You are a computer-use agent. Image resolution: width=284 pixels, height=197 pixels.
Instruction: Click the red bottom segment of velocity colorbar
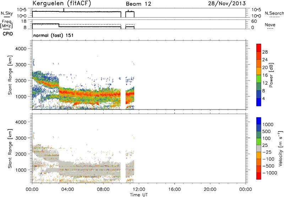(259, 176)
